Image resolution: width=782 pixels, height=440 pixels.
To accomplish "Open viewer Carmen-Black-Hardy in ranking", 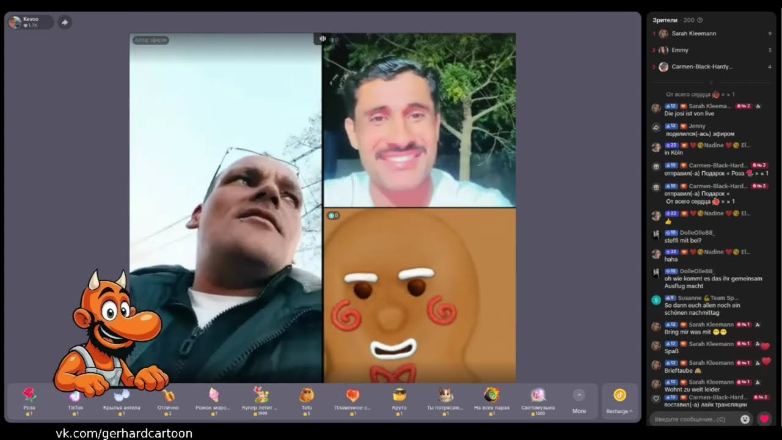I will (712, 67).
